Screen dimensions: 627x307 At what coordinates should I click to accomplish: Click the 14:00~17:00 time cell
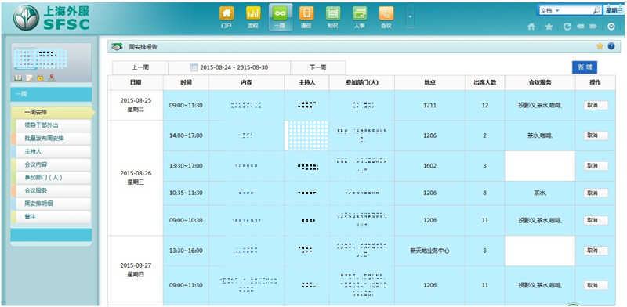(186, 135)
